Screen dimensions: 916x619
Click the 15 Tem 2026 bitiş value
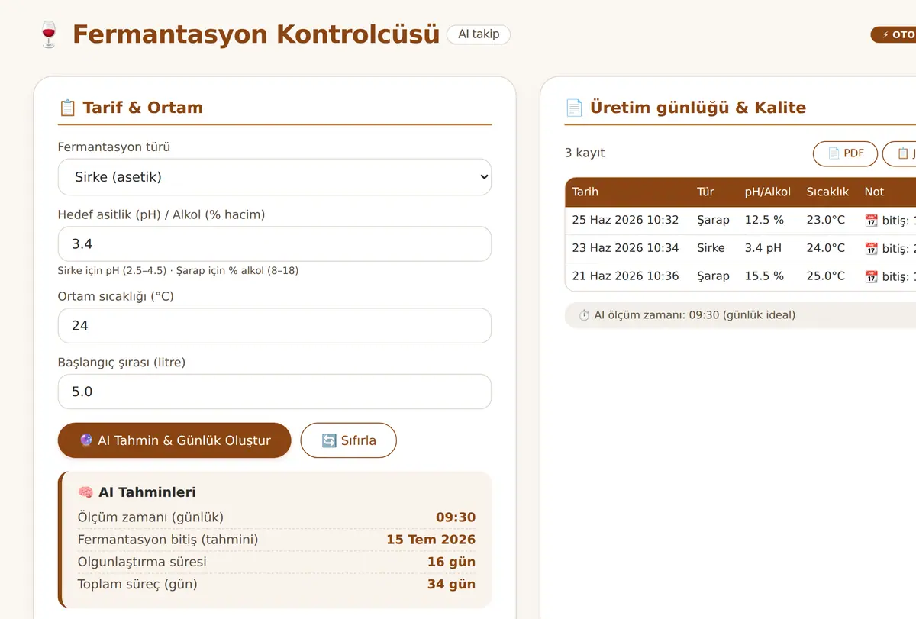click(431, 540)
